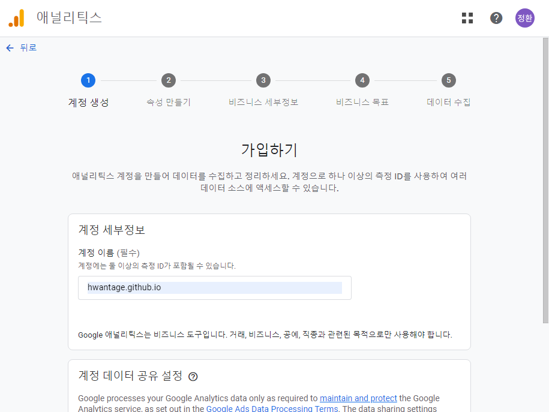Focus the 계정 이름 input field
Screen dimensions: 549x412
point(214,288)
